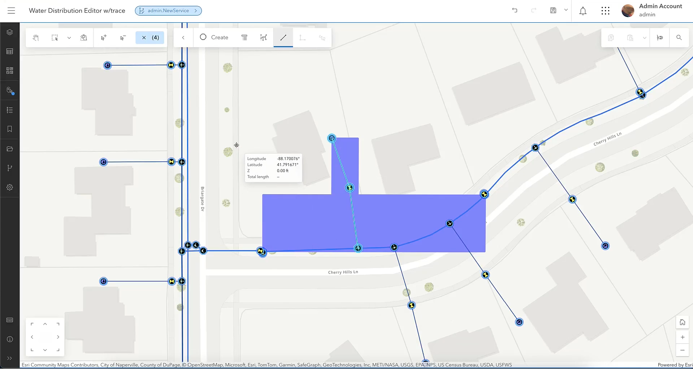Pan map to lower-right corner arrow
693x369 pixels.
click(x=58, y=350)
